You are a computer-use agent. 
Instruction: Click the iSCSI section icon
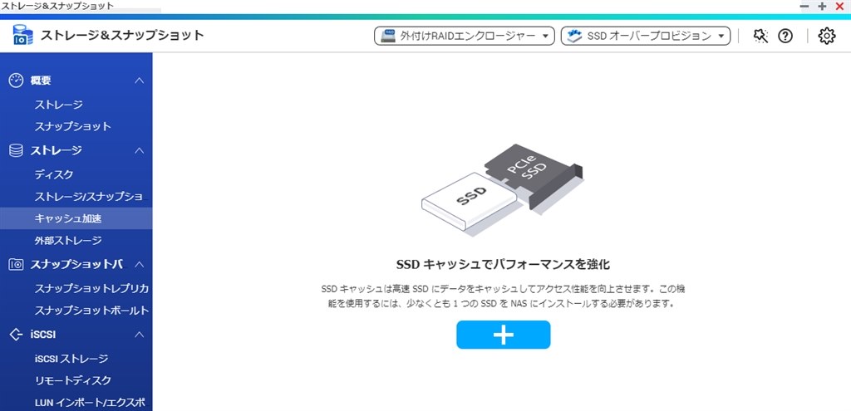(x=17, y=335)
